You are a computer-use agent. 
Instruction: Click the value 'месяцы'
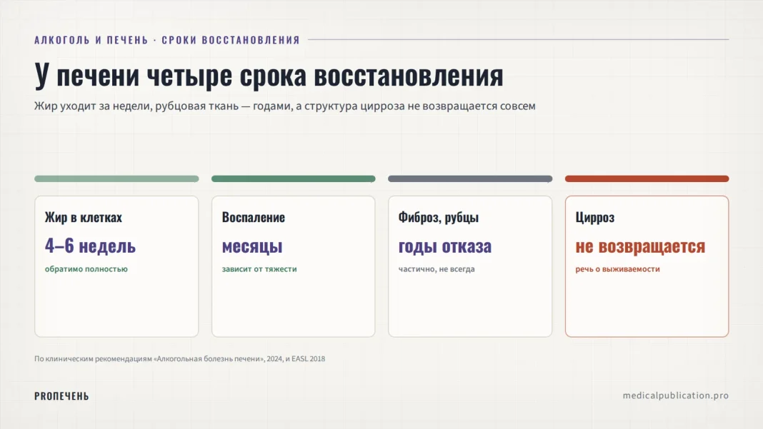point(252,246)
